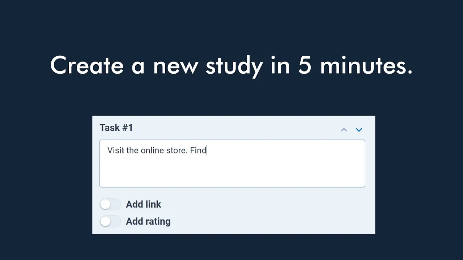Viewport: 463px width, 260px height.
Task: Click the word "Visit" in the task description
Action: tap(116, 150)
